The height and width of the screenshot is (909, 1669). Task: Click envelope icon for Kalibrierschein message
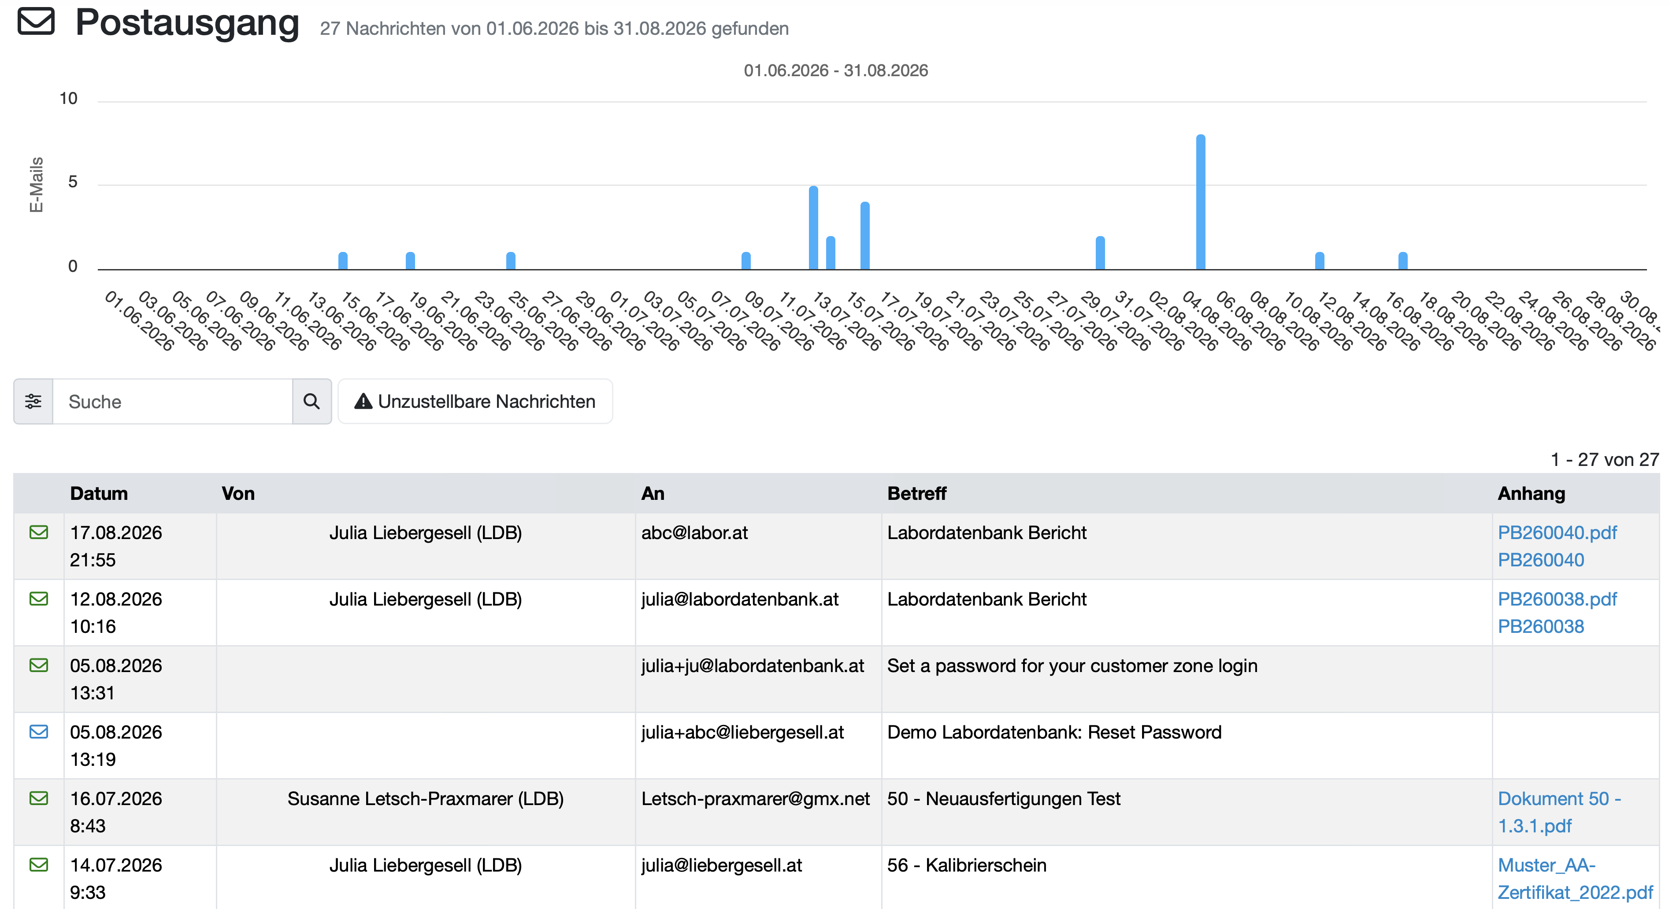[x=39, y=865]
